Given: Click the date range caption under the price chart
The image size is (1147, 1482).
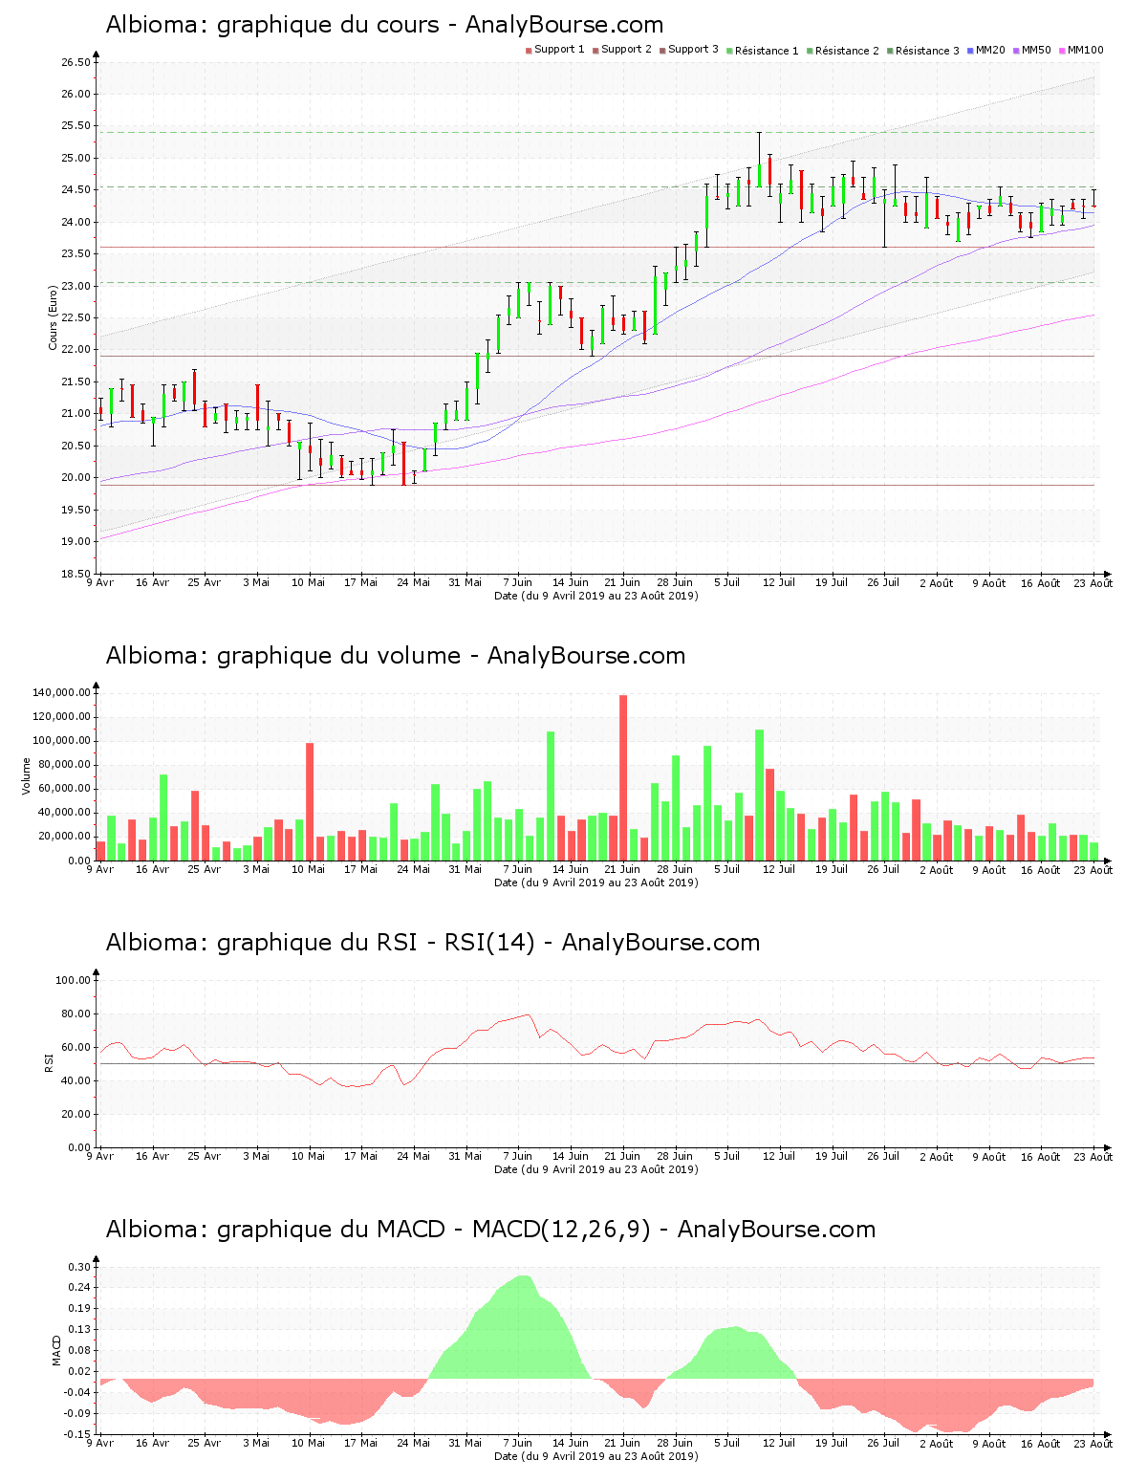Looking at the screenshot, I should coord(595,596).
